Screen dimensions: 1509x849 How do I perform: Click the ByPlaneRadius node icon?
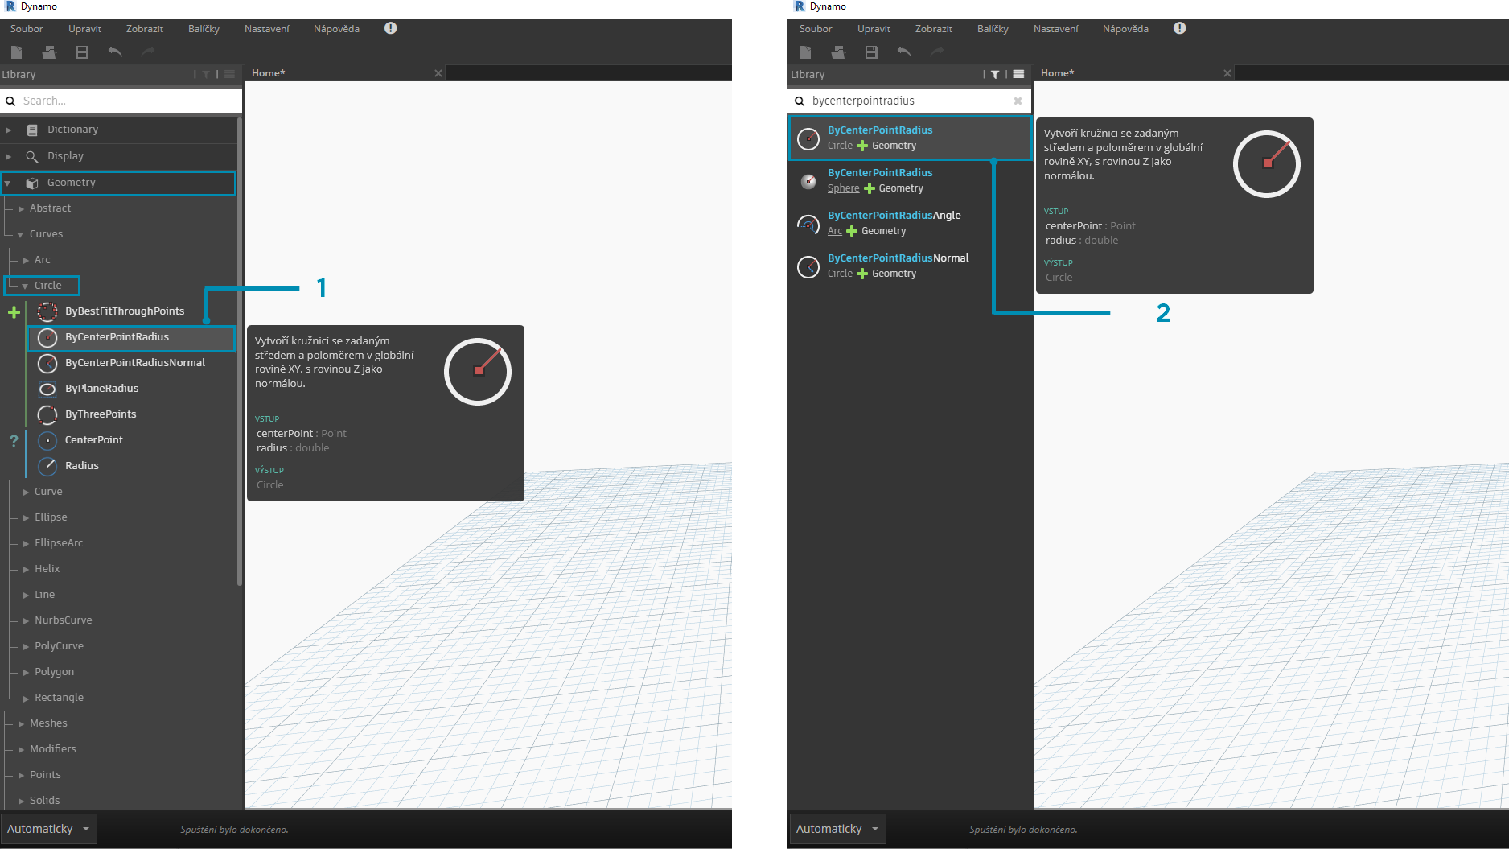(47, 389)
